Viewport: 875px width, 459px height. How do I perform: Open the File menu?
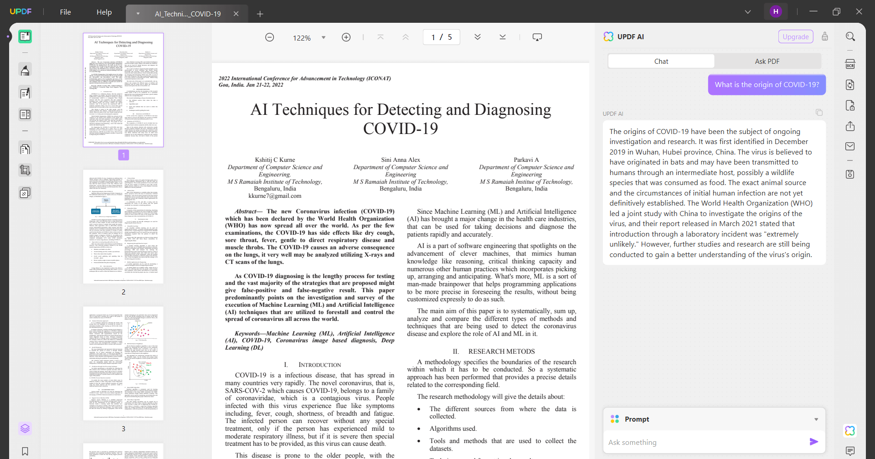(65, 12)
